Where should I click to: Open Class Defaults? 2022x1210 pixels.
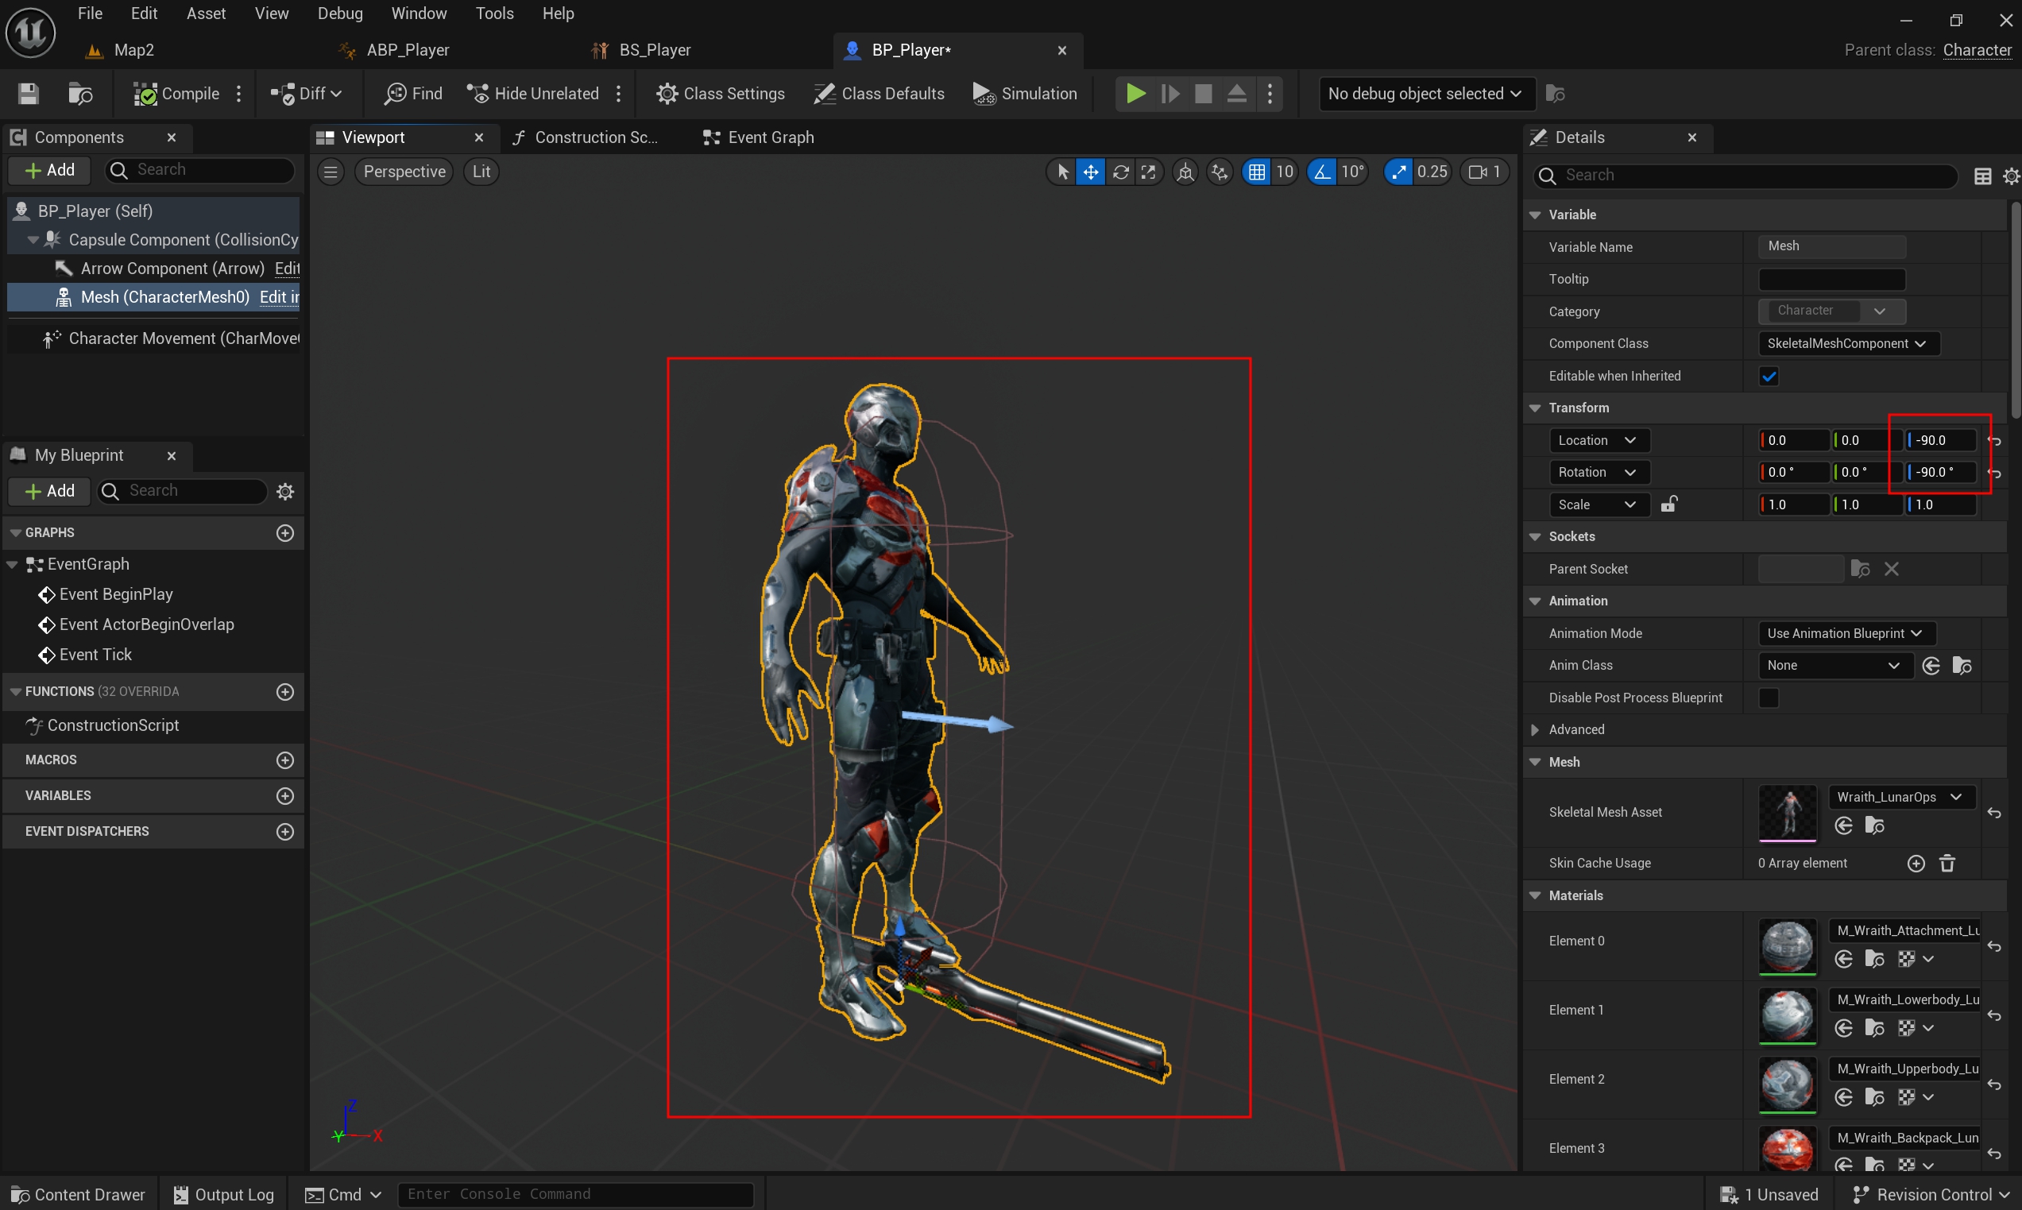pyautogui.click(x=879, y=94)
